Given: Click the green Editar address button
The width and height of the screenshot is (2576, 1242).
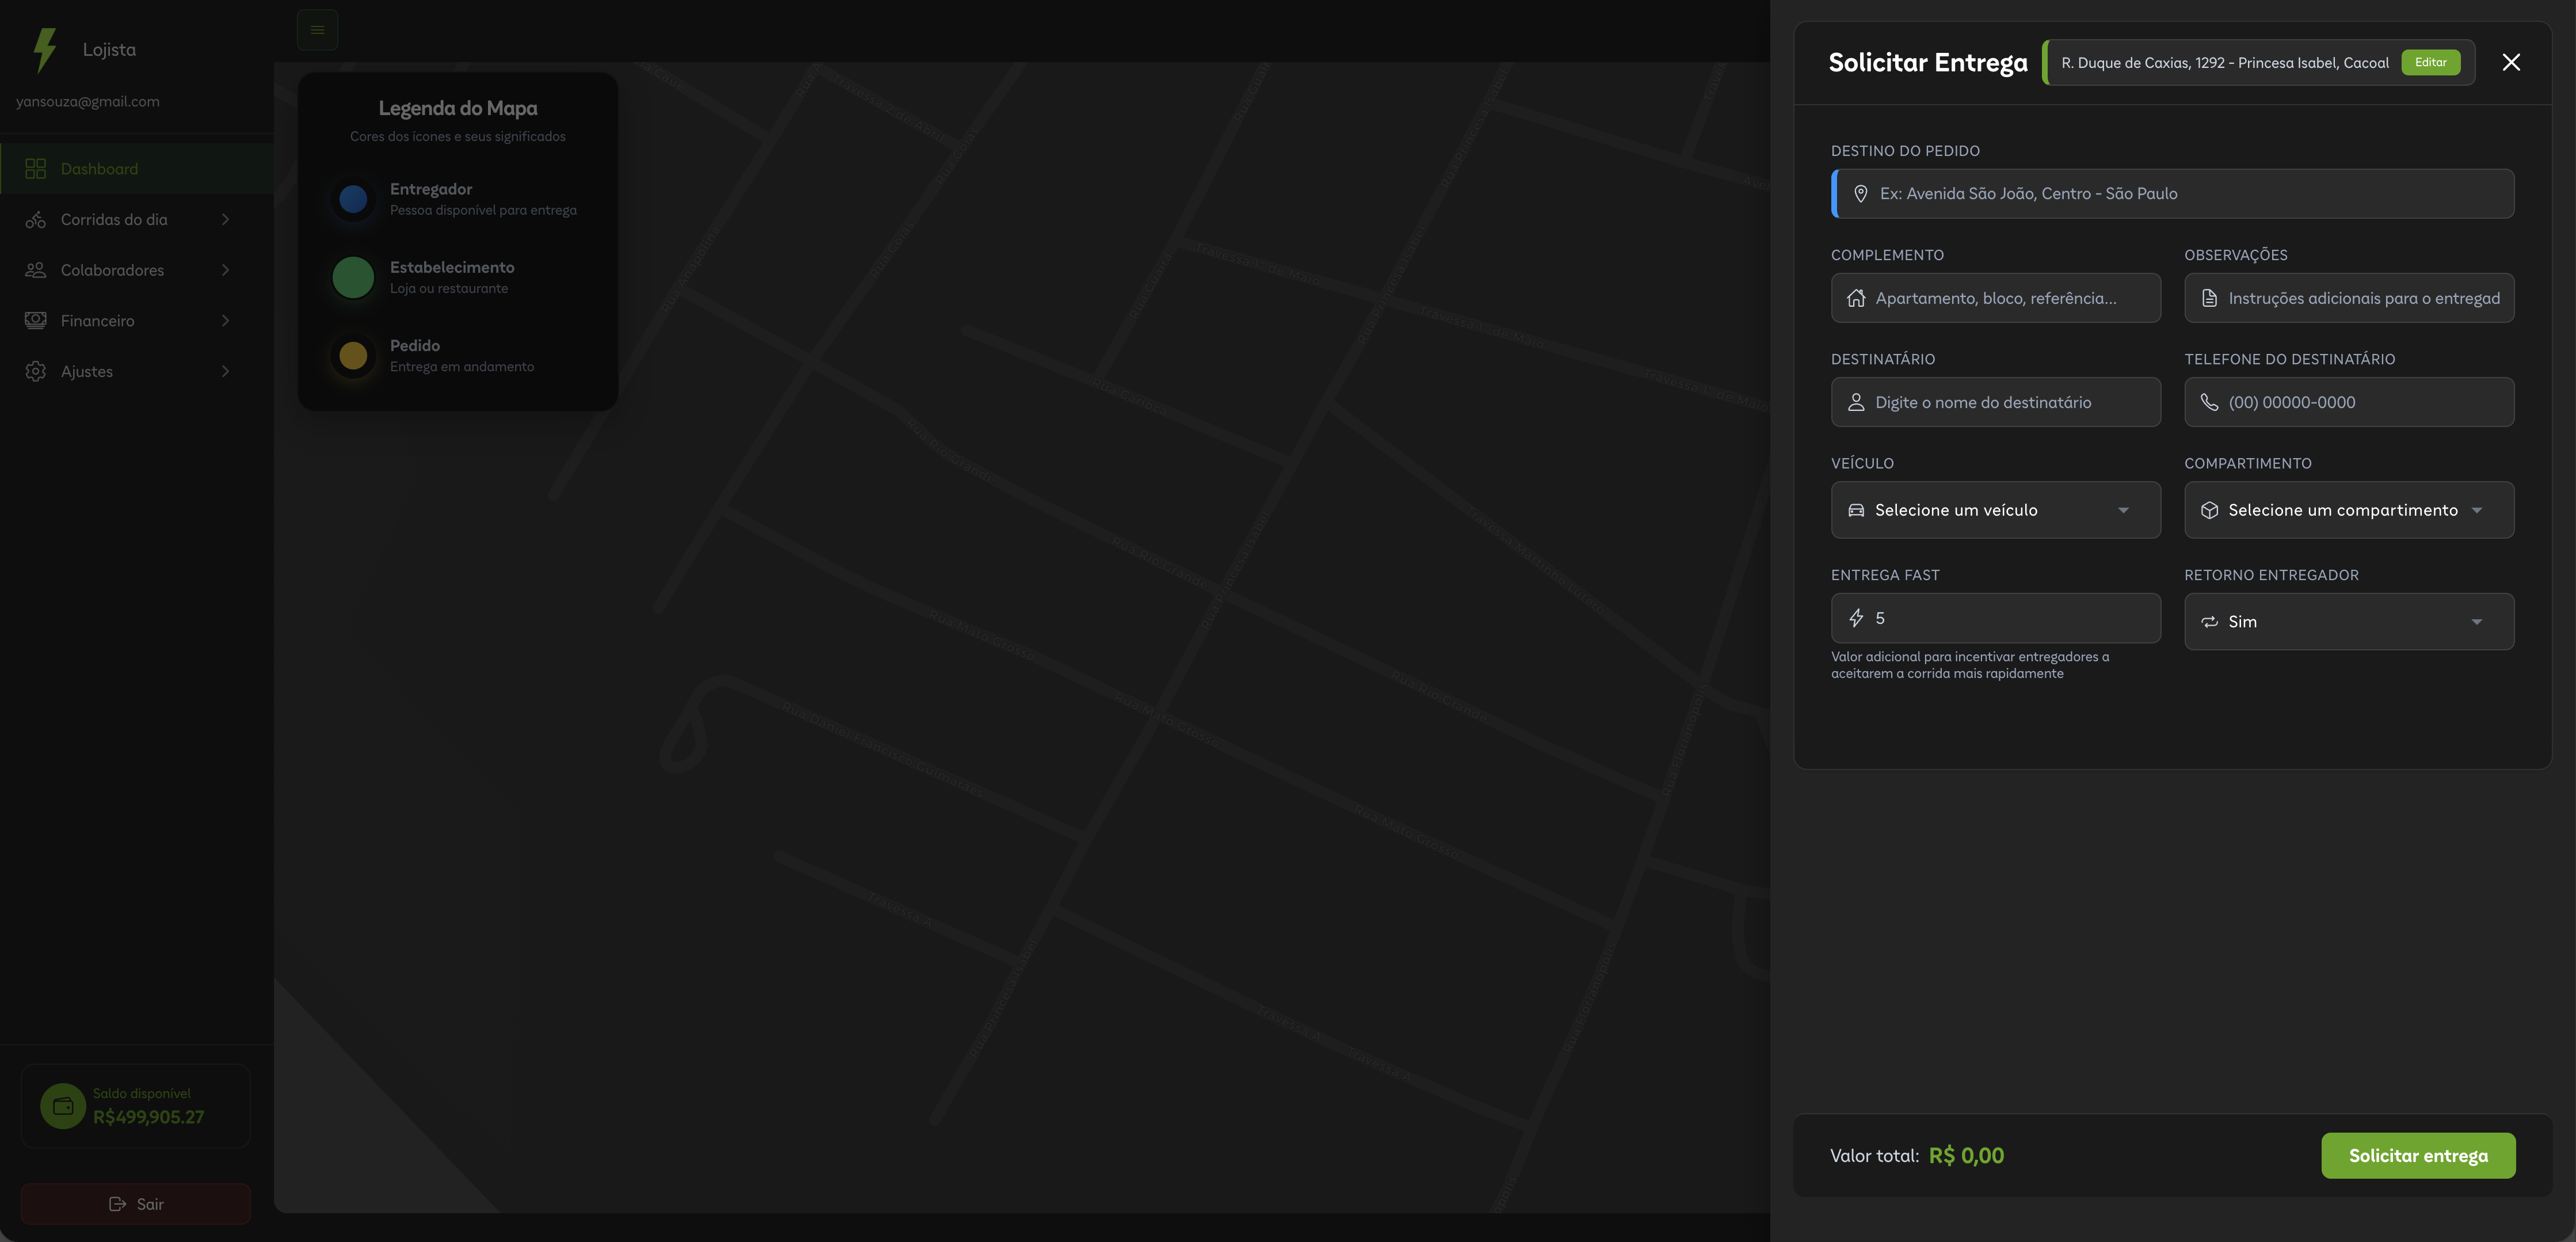Looking at the screenshot, I should click(x=2430, y=62).
